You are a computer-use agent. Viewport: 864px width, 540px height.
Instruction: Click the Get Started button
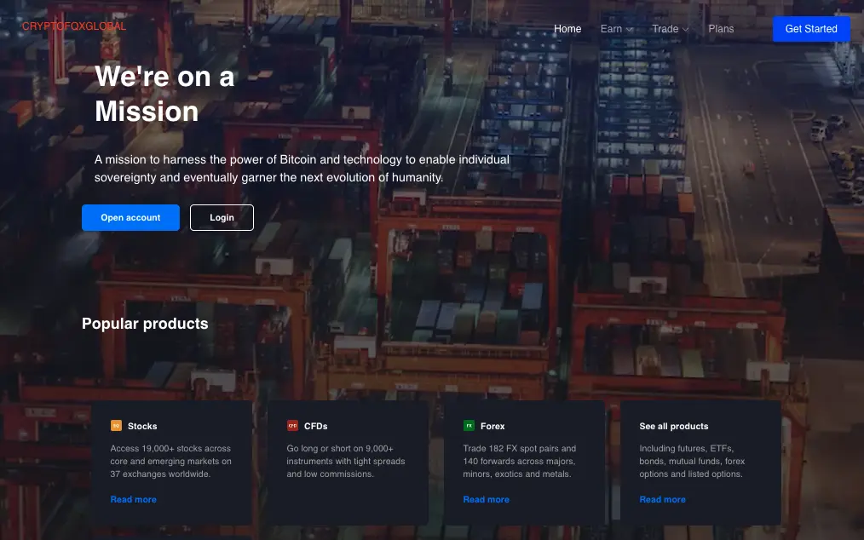click(811, 29)
